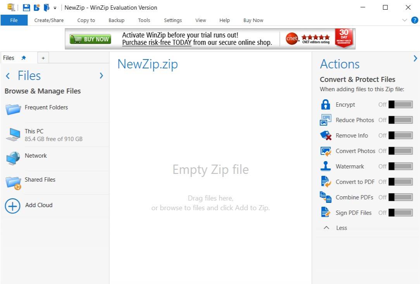Open the Quick Access toolbar customize dropdown
This screenshot has width=420, height=284.
[x=55, y=8]
